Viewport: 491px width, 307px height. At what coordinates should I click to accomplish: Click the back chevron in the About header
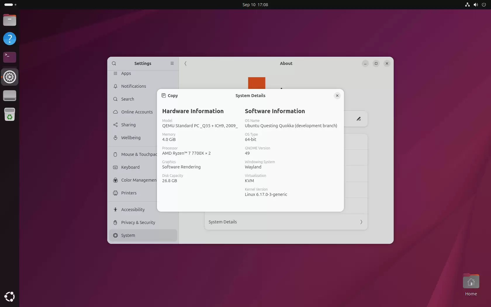(x=185, y=63)
